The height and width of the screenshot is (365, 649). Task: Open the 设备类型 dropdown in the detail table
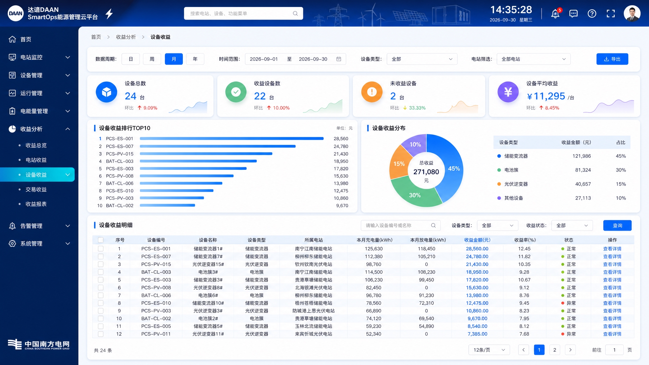point(498,225)
